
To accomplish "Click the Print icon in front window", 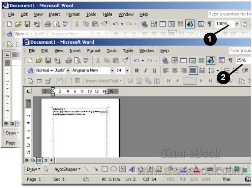I will (x=69, y=61).
